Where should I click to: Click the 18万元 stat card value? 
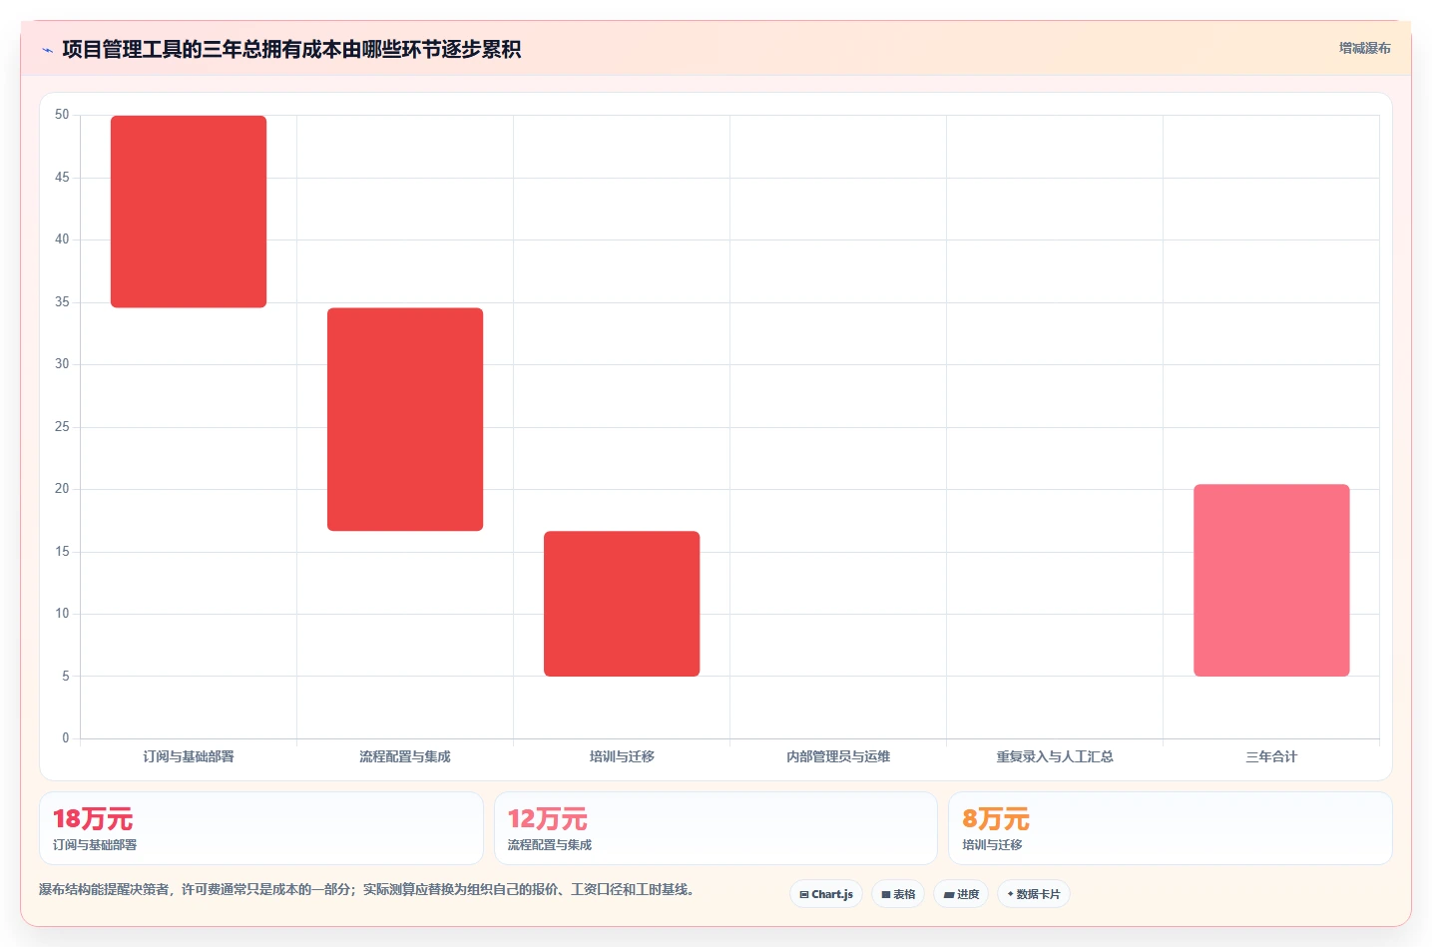point(93,819)
